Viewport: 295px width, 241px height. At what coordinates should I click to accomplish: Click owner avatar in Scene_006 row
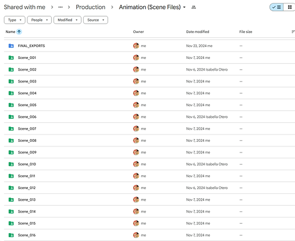coord(136,117)
